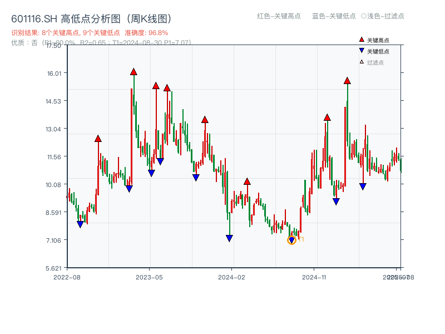Select the red triangle near the 2025 peak
Screen dimensions: 445x334
(346, 81)
